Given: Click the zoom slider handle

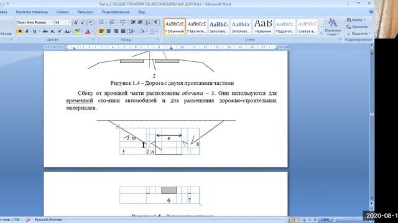Looking at the screenshot, I should click(x=353, y=220).
